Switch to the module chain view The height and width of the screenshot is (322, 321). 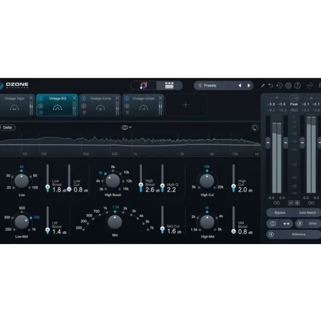pos(169,86)
